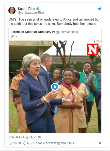This screenshot has height=151, width=110.
Task: Open the Susan Rice profile avatar
Action: [x=12, y=10]
